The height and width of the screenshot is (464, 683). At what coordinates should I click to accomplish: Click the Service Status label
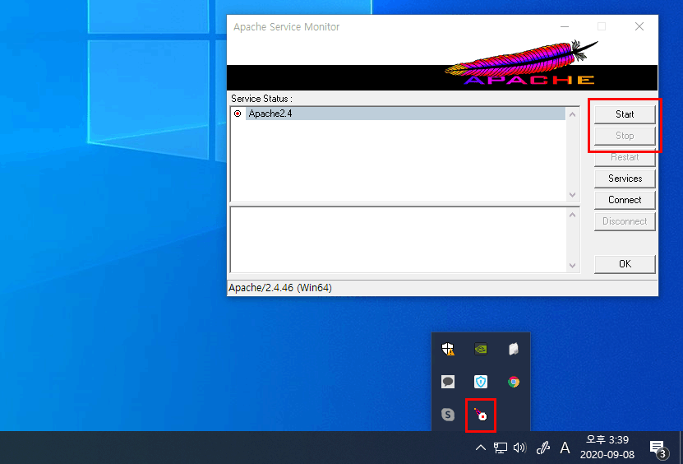coord(261,99)
